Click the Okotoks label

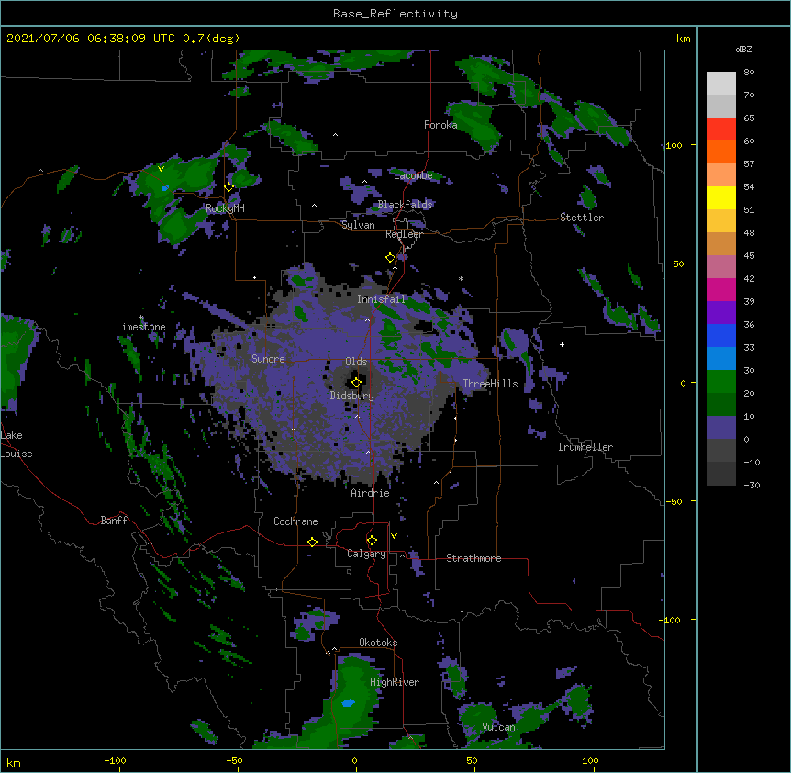(x=378, y=643)
